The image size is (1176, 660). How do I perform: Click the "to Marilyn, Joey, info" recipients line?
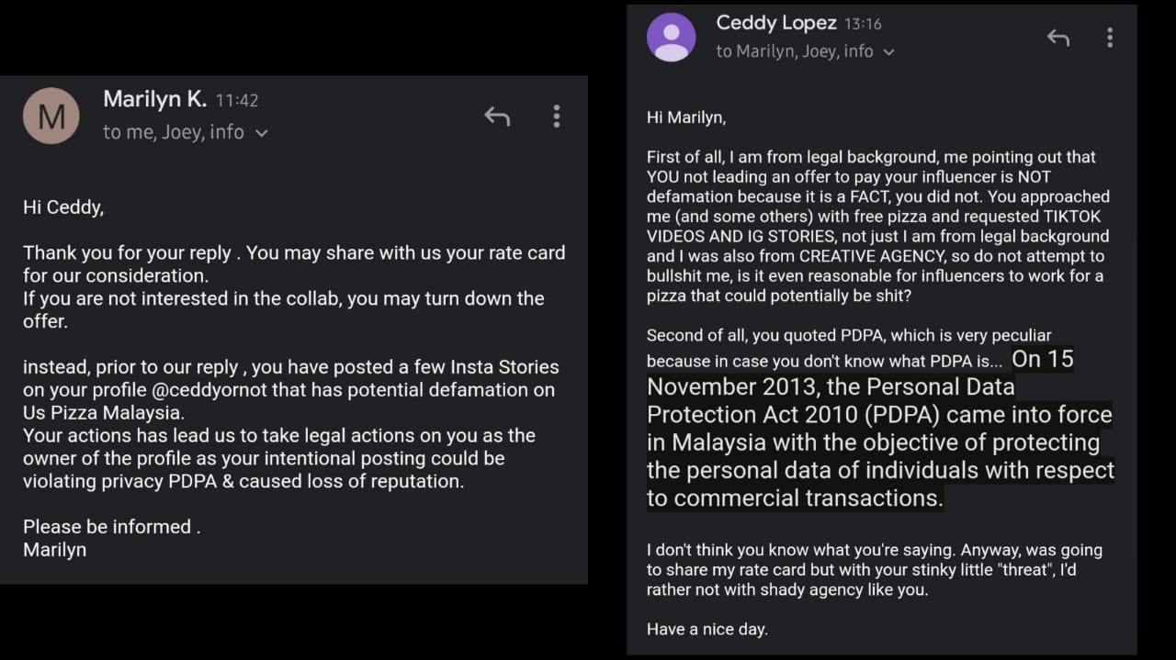pyautogui.click(x=794, y=51)
